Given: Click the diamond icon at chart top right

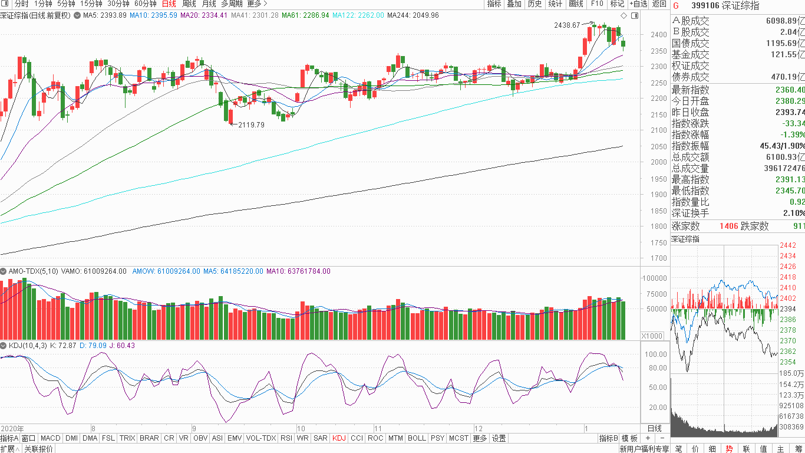Looking at the screenshot, I should pos(624,15).
